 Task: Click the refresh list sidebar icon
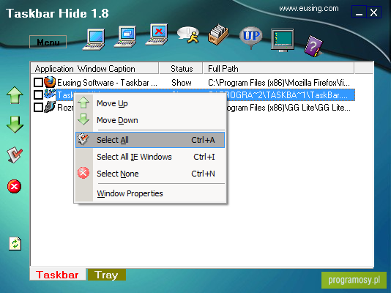click(15, 244)
